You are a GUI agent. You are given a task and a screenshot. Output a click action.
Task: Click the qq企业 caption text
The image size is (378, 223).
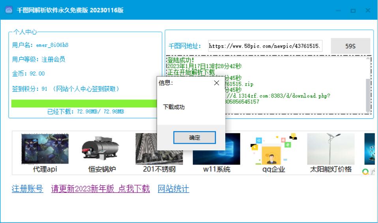coord(273,169)
